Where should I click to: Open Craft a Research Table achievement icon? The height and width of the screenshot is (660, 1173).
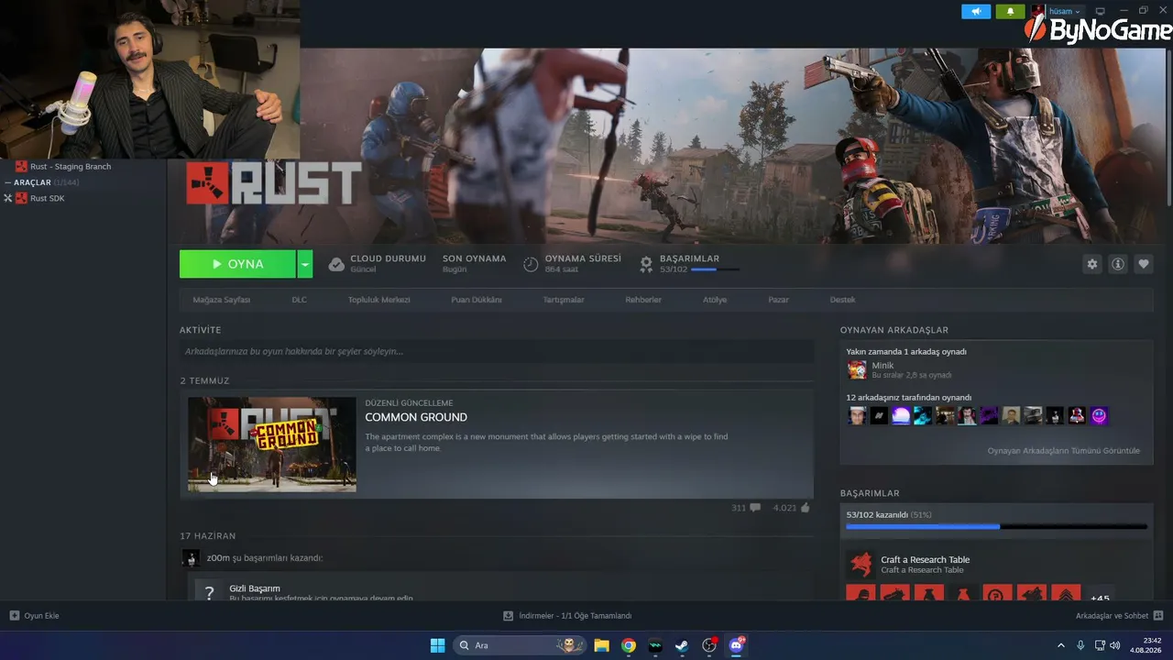point(860,564)
